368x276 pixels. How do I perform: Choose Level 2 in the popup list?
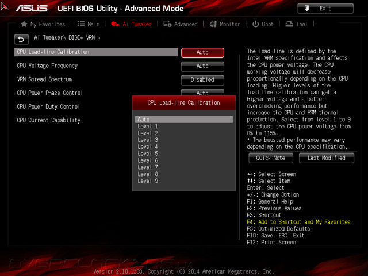184,133
